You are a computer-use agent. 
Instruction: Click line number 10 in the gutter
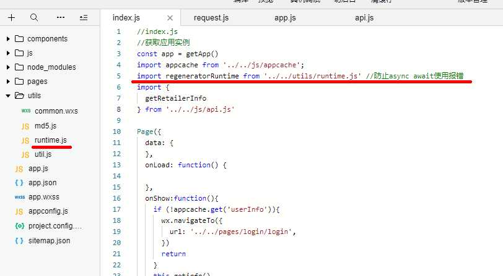click(116, 132)
